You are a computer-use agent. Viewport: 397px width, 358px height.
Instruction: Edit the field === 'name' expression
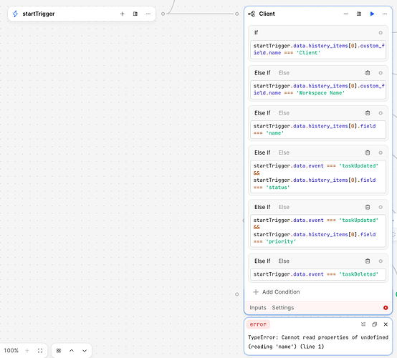(318, 130)
